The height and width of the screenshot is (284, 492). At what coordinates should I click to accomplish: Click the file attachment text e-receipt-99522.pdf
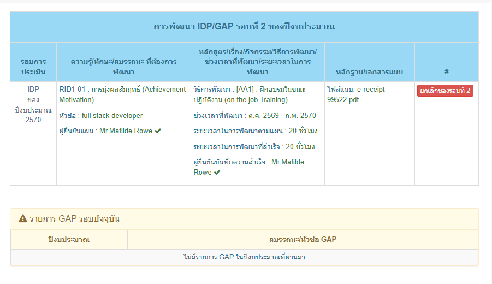[x=357, y=94]
